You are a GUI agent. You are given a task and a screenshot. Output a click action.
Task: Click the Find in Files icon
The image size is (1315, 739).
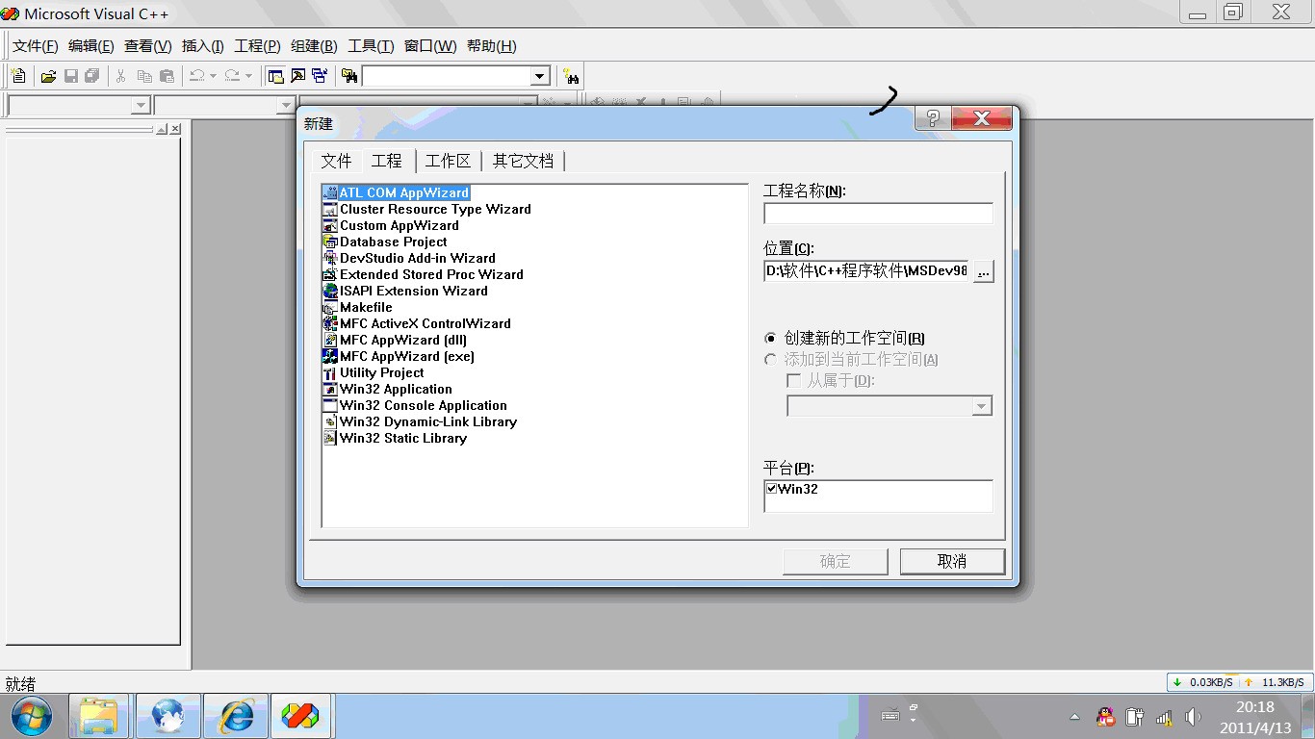tap(349, 76)
